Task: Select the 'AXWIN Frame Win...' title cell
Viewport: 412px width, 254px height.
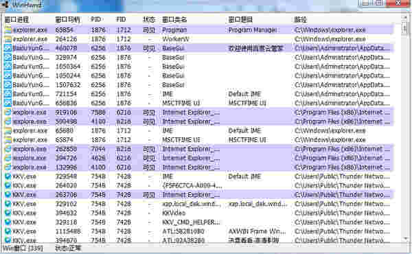Action: (x=257, y=231)
